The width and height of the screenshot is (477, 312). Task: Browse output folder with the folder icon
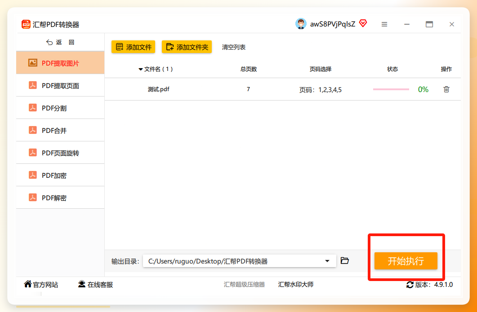point(345,261)
